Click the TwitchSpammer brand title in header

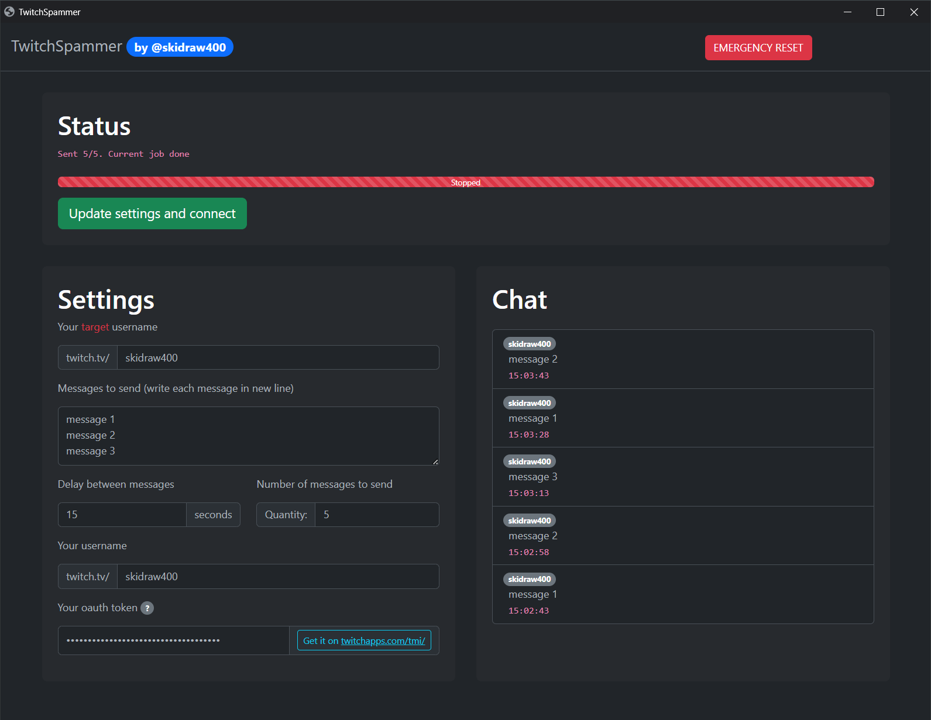click(67, 46)
